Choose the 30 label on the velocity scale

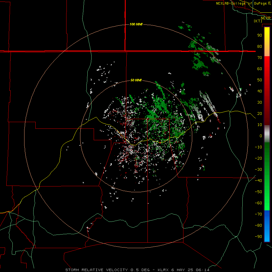tap(260, 102)
